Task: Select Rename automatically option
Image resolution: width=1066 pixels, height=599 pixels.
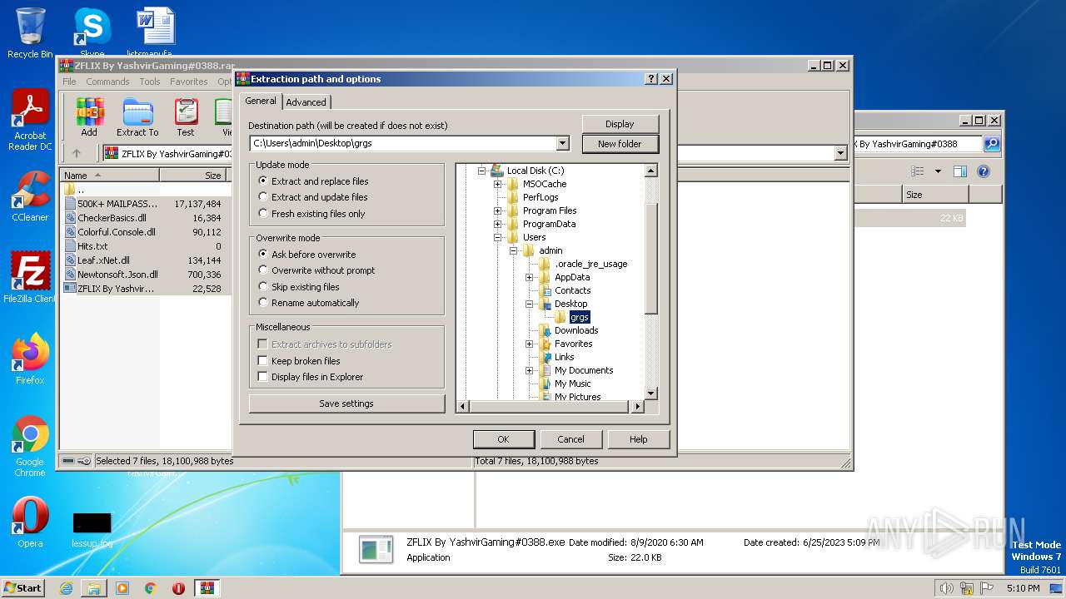Action: point(308,303)
